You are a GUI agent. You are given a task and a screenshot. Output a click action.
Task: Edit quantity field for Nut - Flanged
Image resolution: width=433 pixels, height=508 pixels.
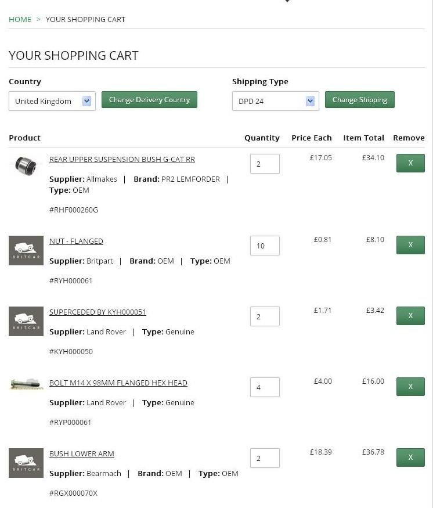tap(265, 246)
